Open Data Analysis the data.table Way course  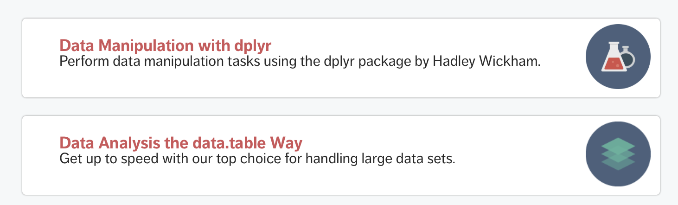tap(181, 143)
